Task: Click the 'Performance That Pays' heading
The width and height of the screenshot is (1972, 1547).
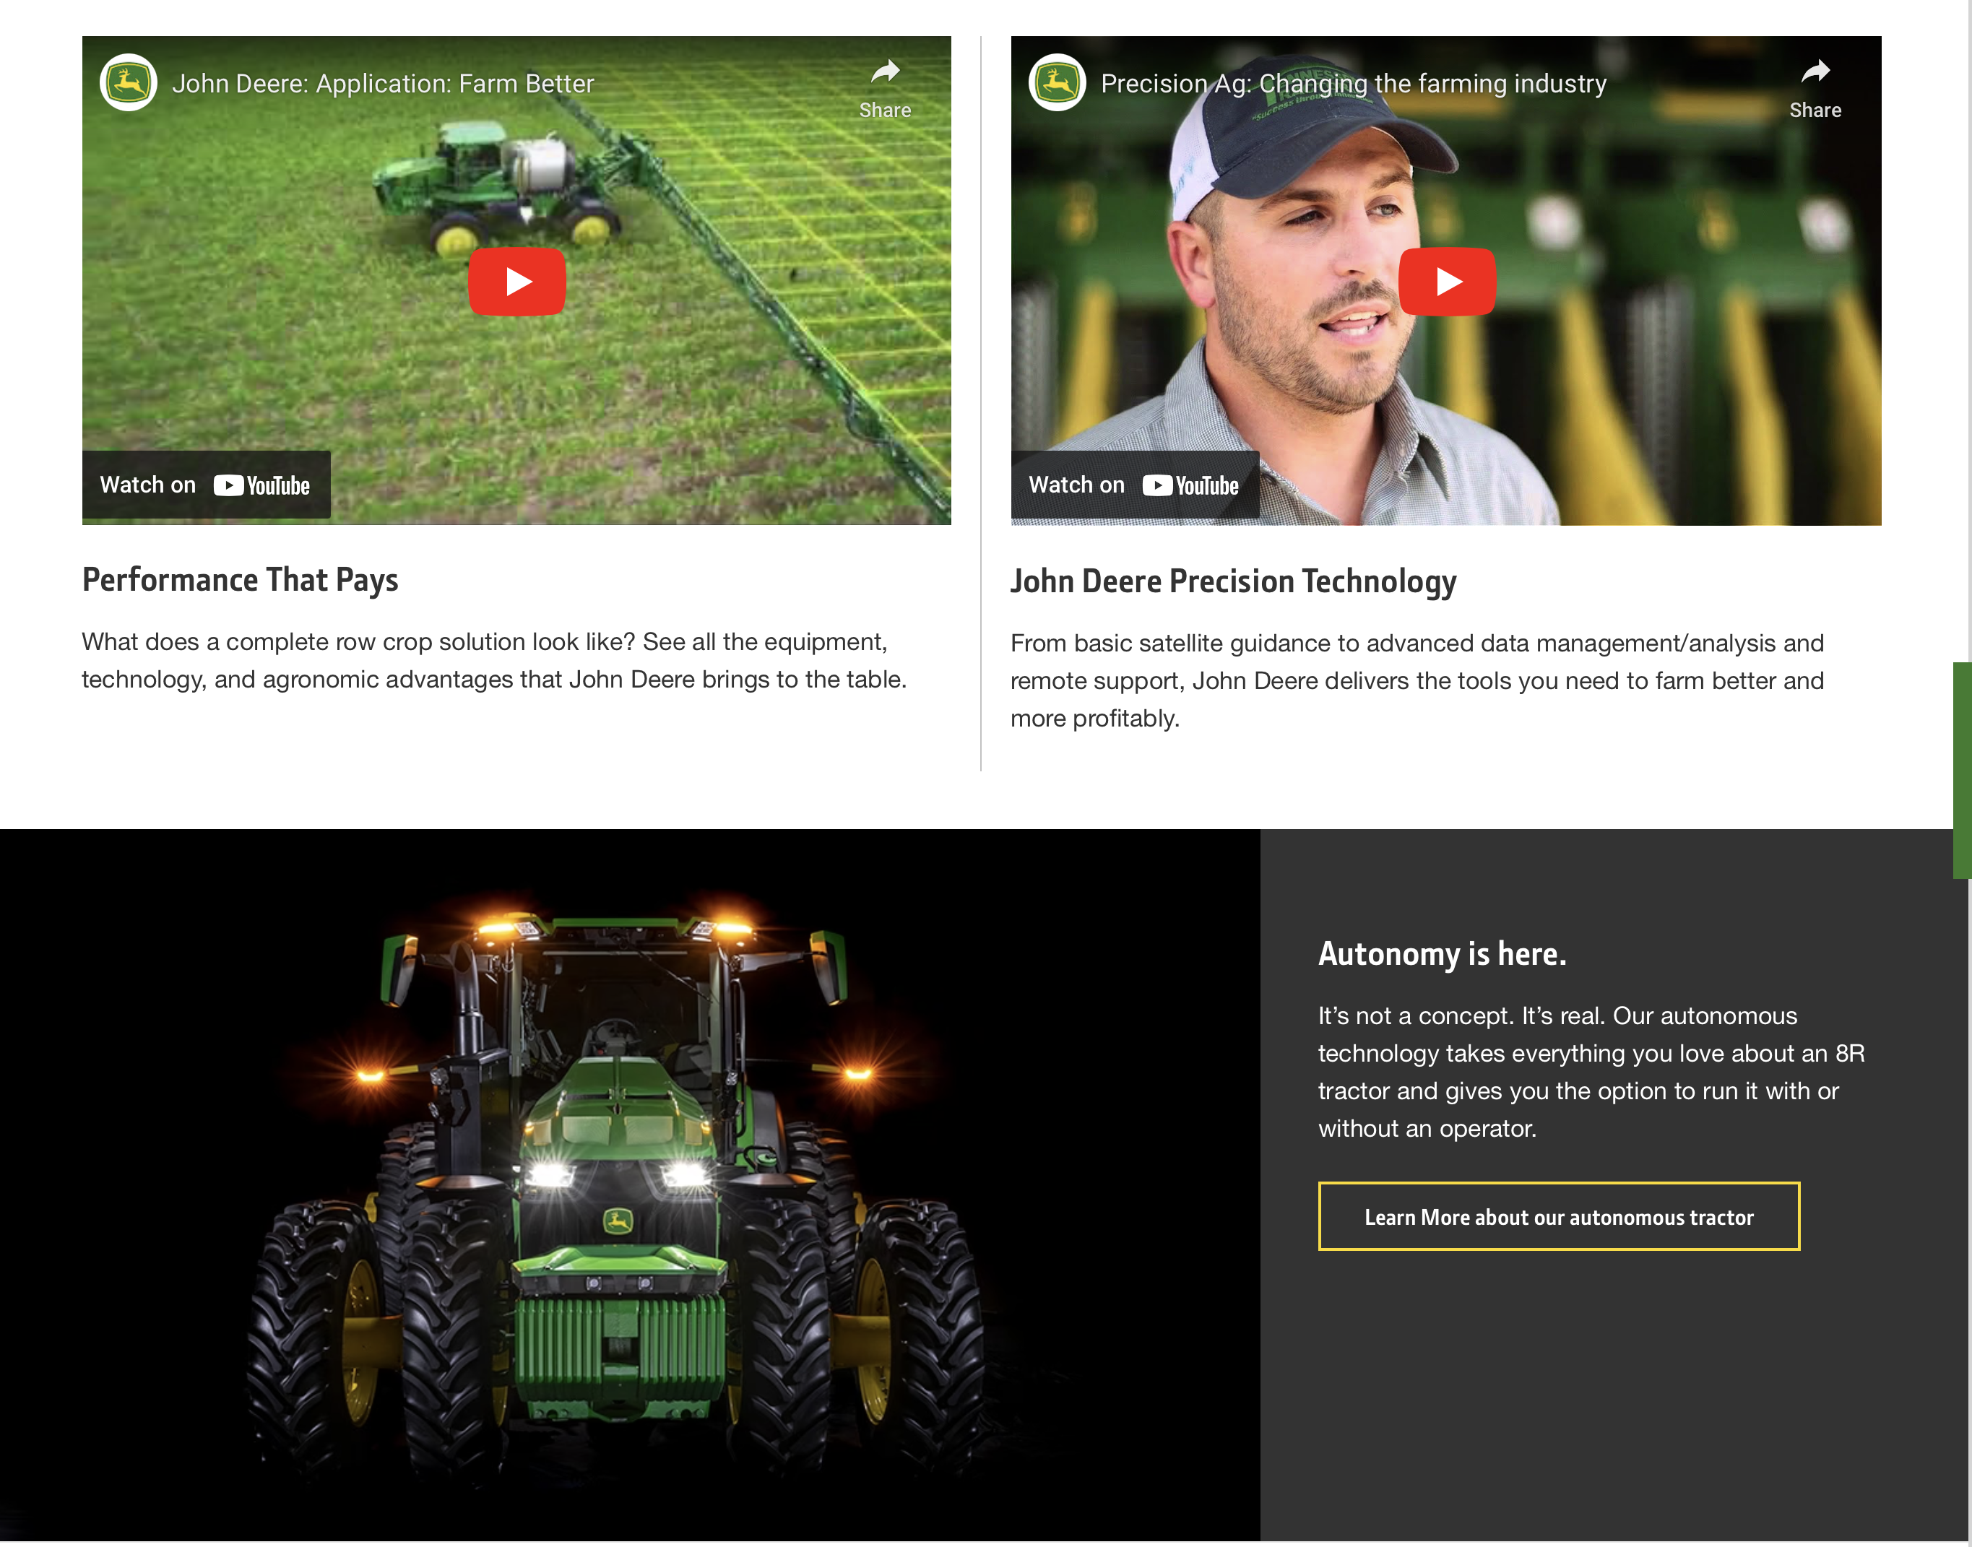Action: pos(240,580)
